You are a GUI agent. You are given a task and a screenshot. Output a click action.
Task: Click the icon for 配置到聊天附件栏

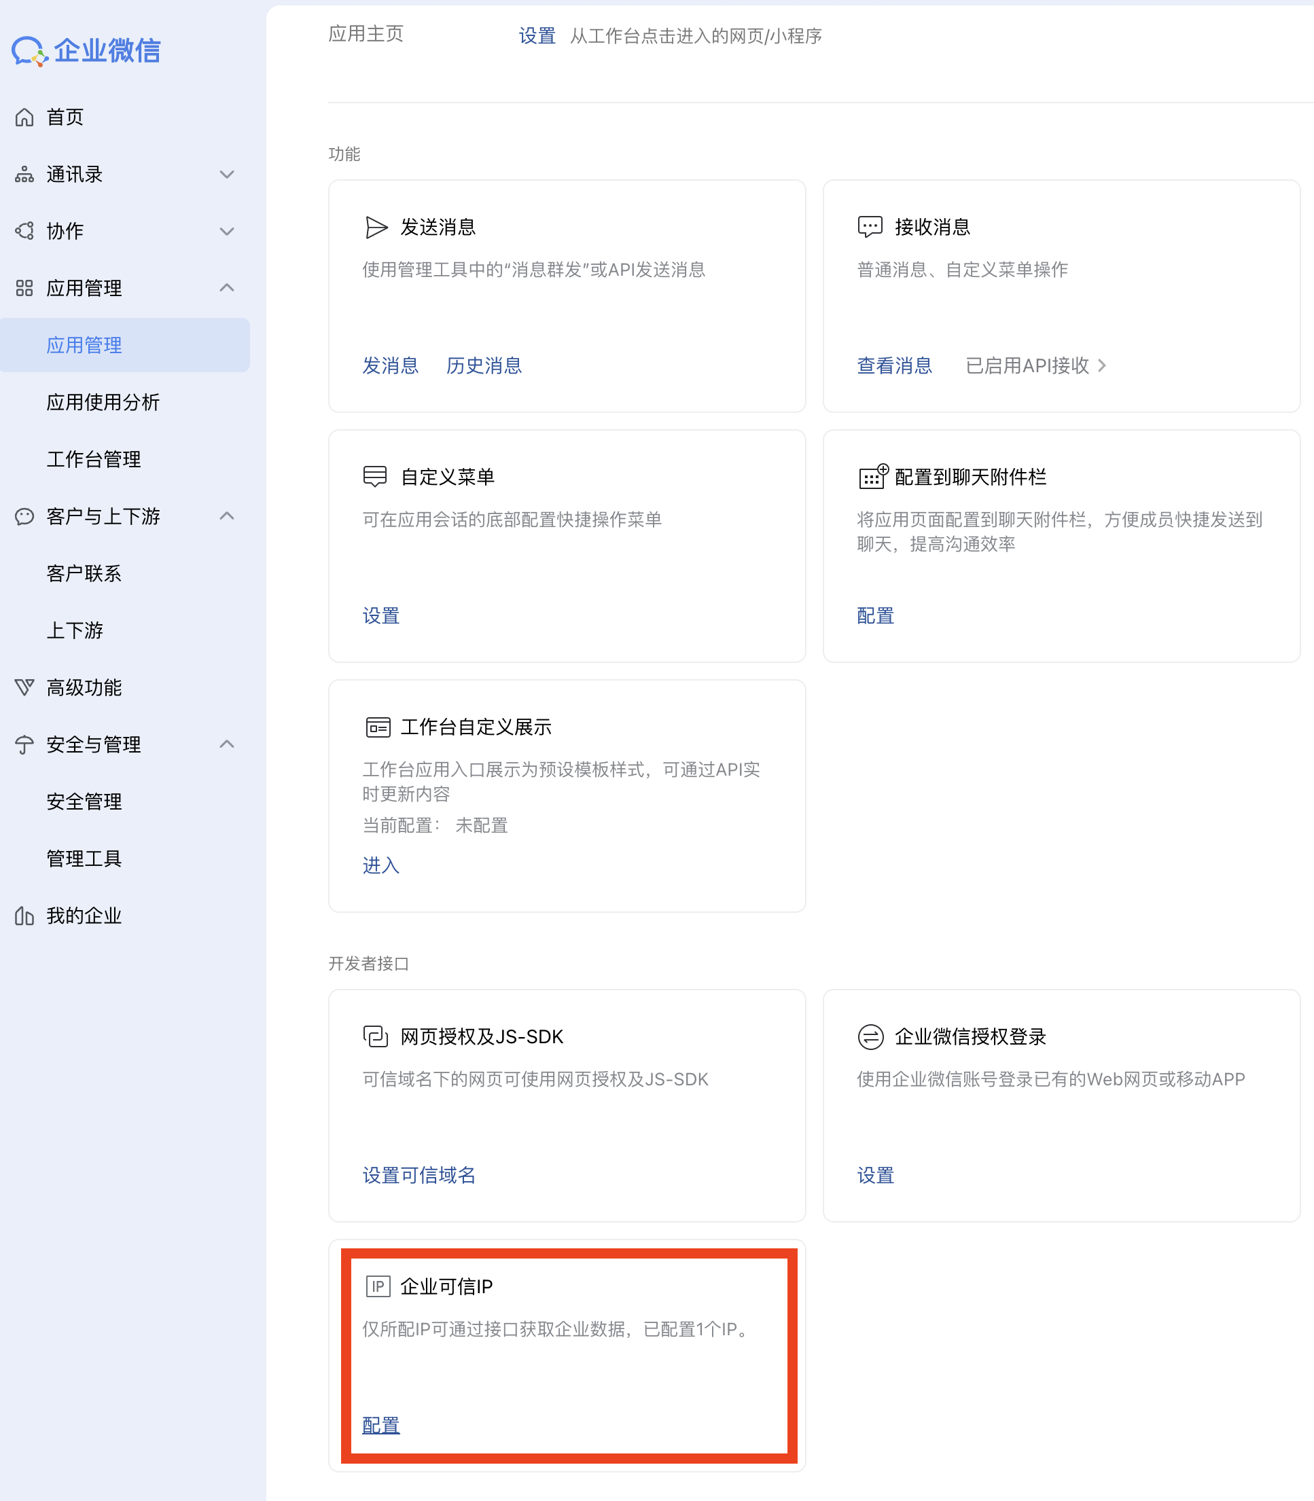click(873, 476)
